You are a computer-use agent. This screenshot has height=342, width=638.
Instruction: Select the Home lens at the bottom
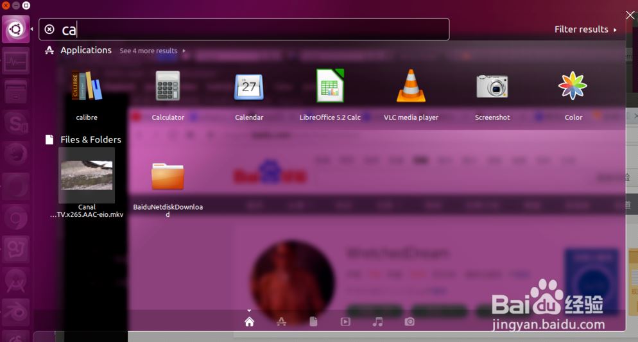tap(250, 321)
